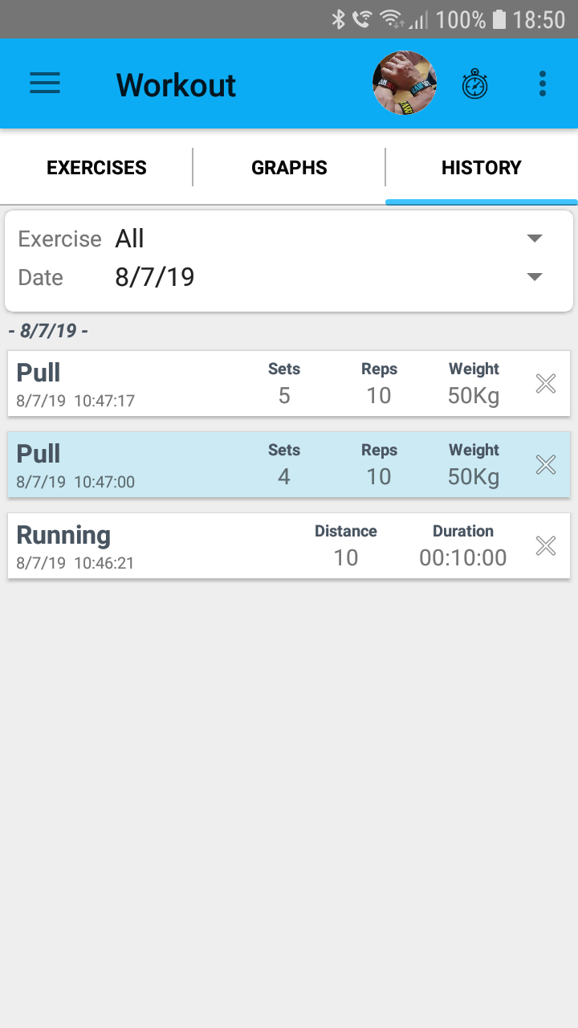Switch to the Graphs tab
Screen dimensions: 578x1028
tap(289, 168)
